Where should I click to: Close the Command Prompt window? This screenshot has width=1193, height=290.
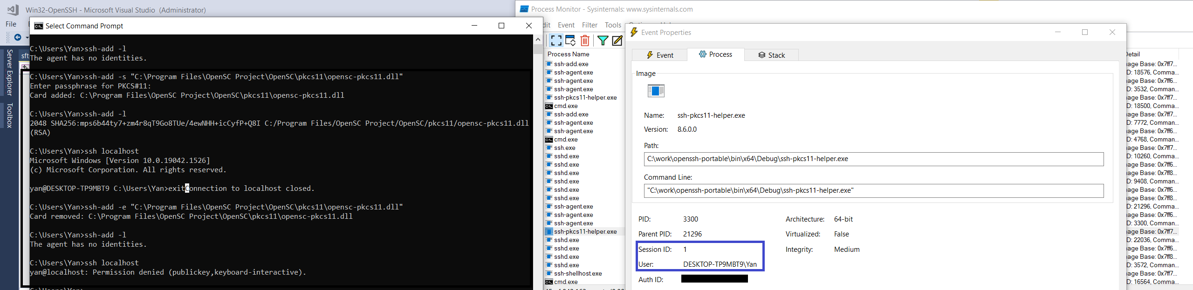pos(528,26)
